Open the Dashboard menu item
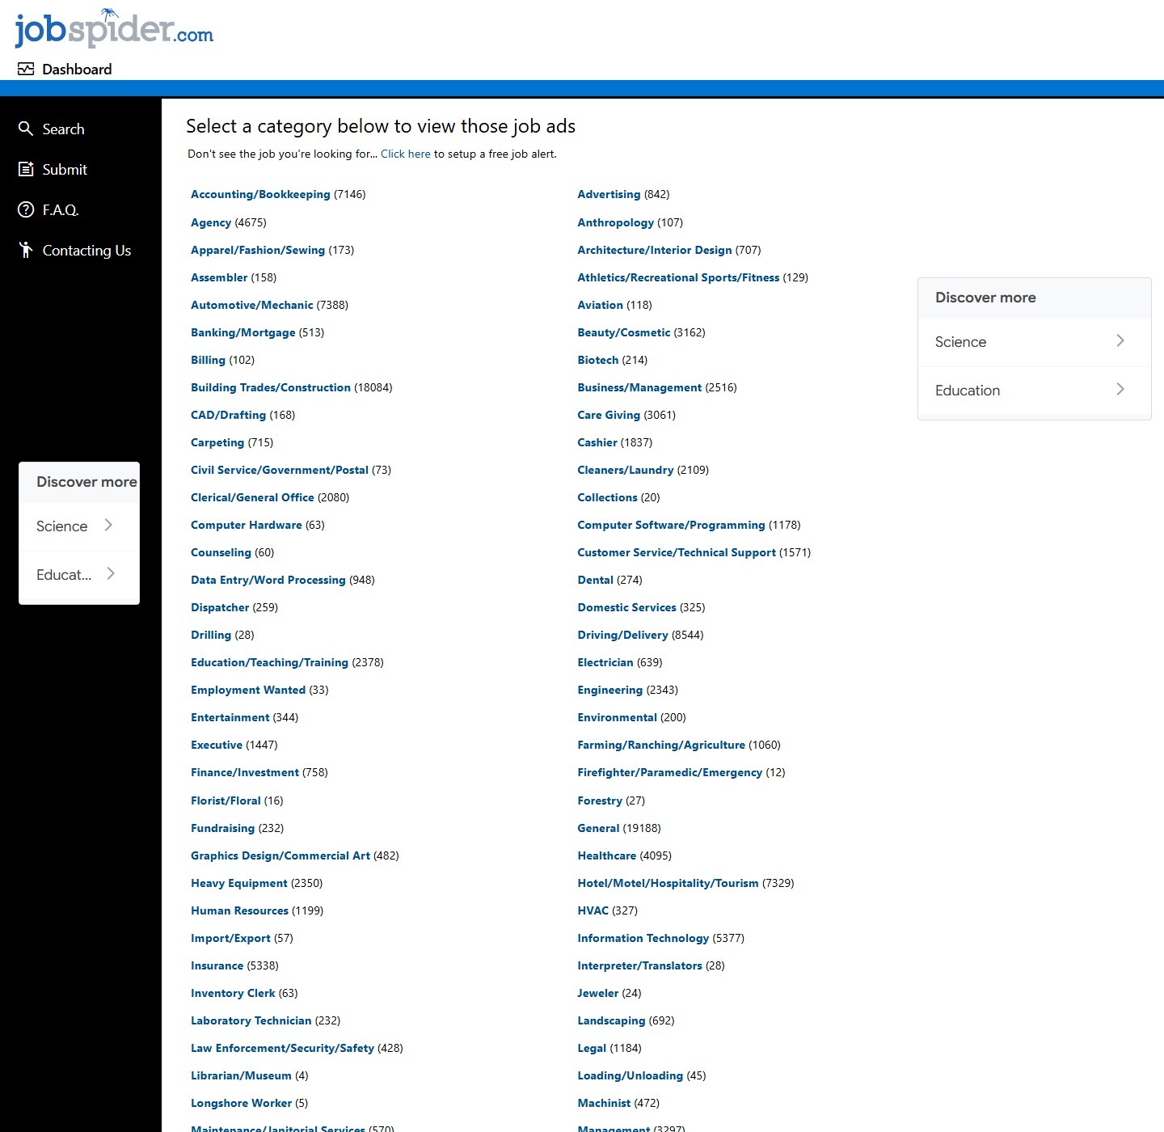The width and height of the screenshot is (1164, 1132). tap(77, 70)
